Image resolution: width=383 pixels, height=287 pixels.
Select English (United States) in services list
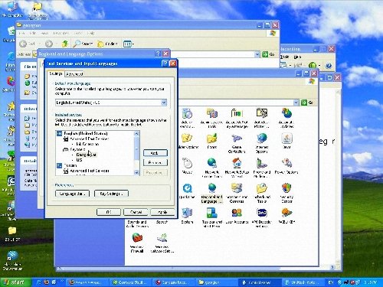coord(86,133)
